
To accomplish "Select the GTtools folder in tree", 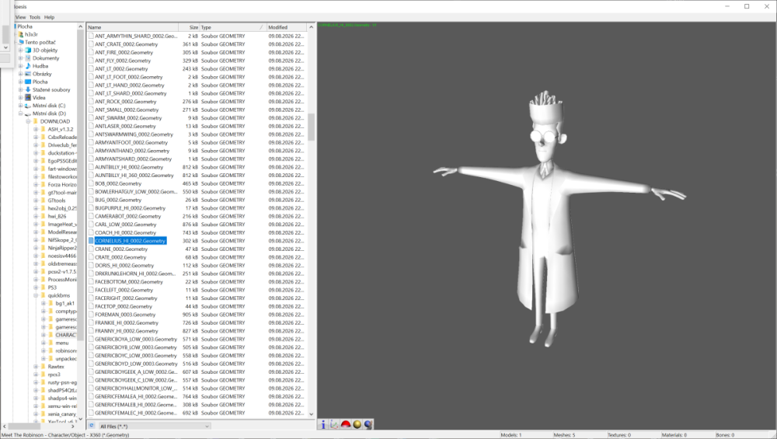I will coord(57,200).
